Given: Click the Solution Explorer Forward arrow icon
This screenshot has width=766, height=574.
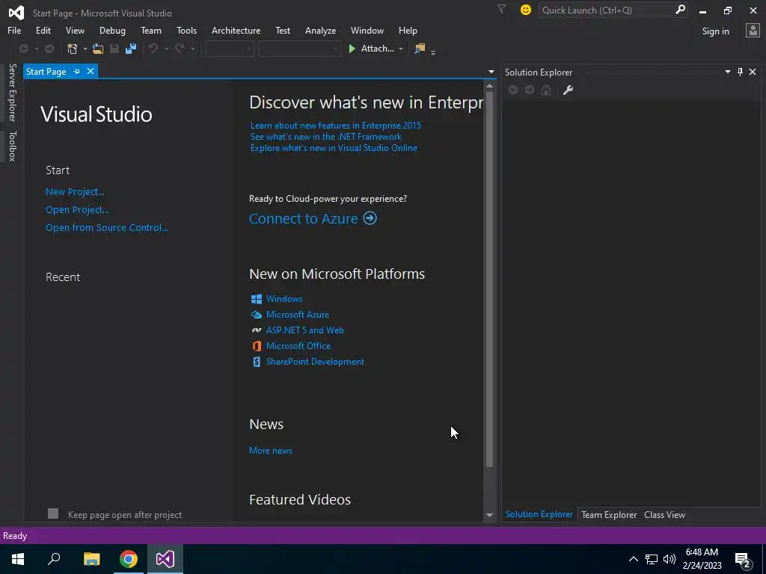Looking at the screenshot, I should click(530, 90).
